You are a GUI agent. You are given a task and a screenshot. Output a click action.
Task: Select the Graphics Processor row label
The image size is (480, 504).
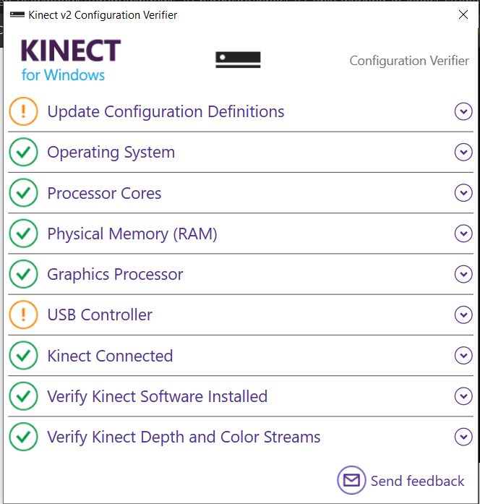click(115, 275)
